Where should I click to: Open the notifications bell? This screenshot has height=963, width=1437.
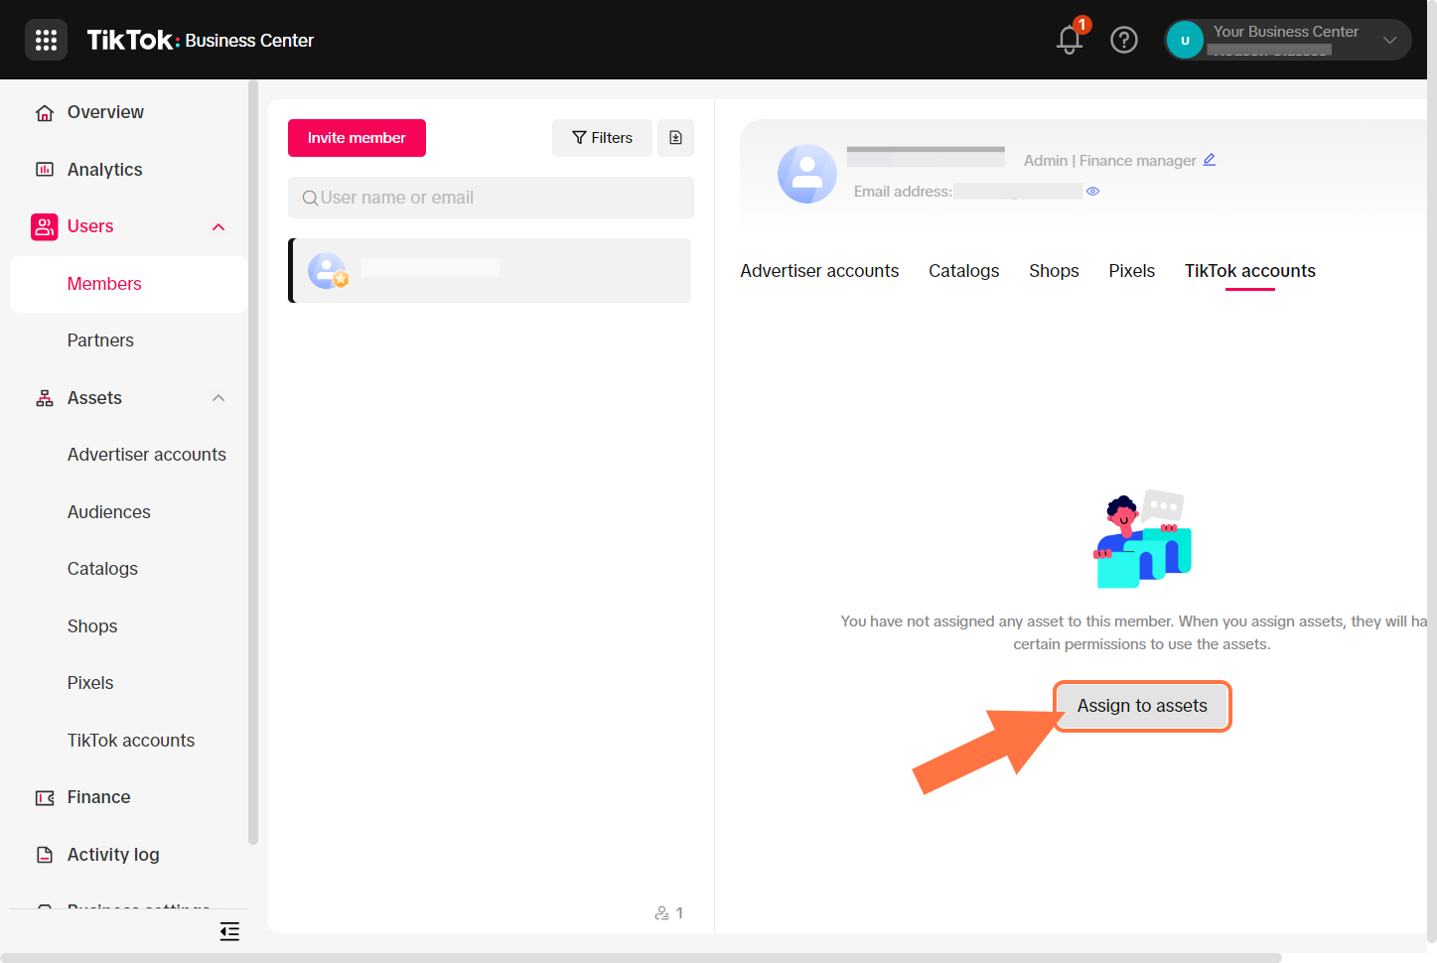[x=1069, y=41]
